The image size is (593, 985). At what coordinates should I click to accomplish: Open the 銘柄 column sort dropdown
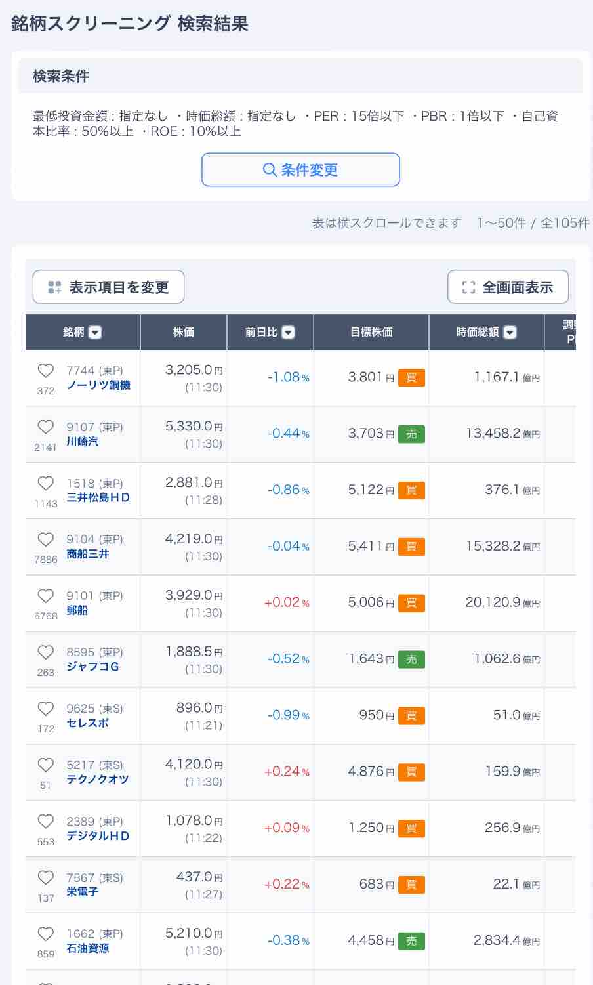pos(95,333)
